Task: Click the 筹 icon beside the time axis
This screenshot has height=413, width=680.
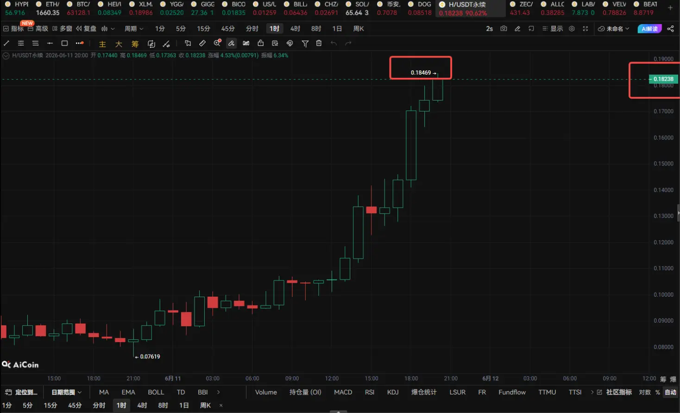Action: click(x=663, y=379)
